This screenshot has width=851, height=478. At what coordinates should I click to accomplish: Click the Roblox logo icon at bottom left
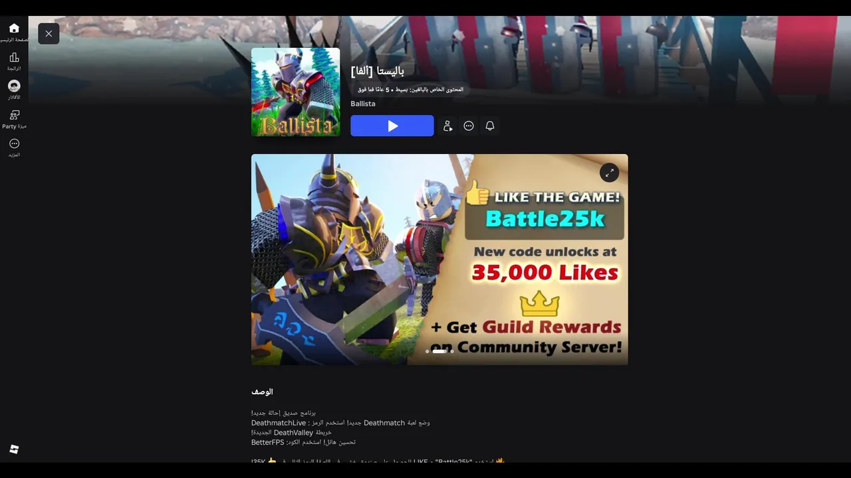(14, 449)
